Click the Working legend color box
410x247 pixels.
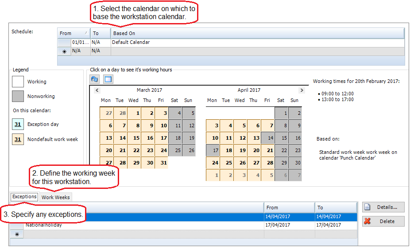click(18, 82)
